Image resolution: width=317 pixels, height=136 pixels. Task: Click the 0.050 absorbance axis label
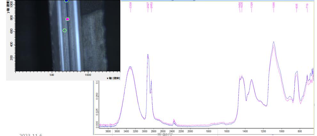pos(97,96)
